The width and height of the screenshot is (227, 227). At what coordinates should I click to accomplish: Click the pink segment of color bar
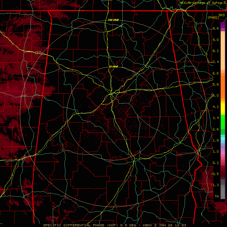click(223, 153)
